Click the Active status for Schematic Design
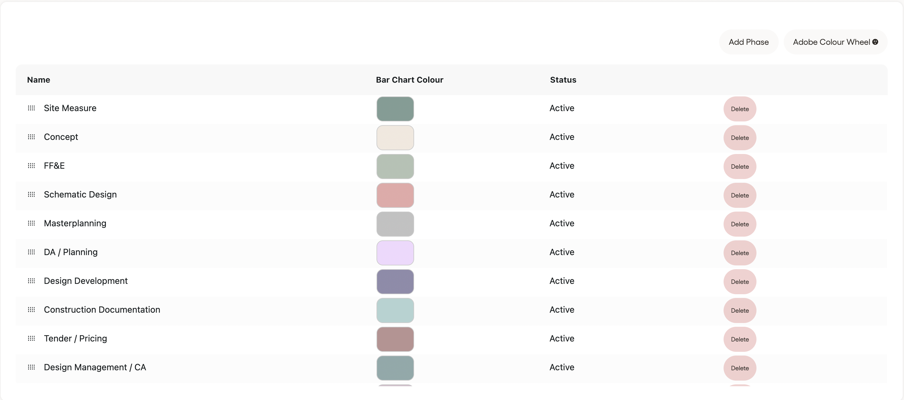 tap(562, 194)
